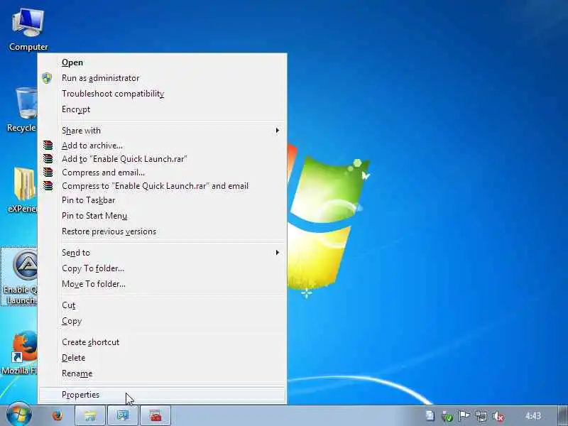Click the Show desktop strip
The width and height of the screenshot is (568, 426).
563,415
